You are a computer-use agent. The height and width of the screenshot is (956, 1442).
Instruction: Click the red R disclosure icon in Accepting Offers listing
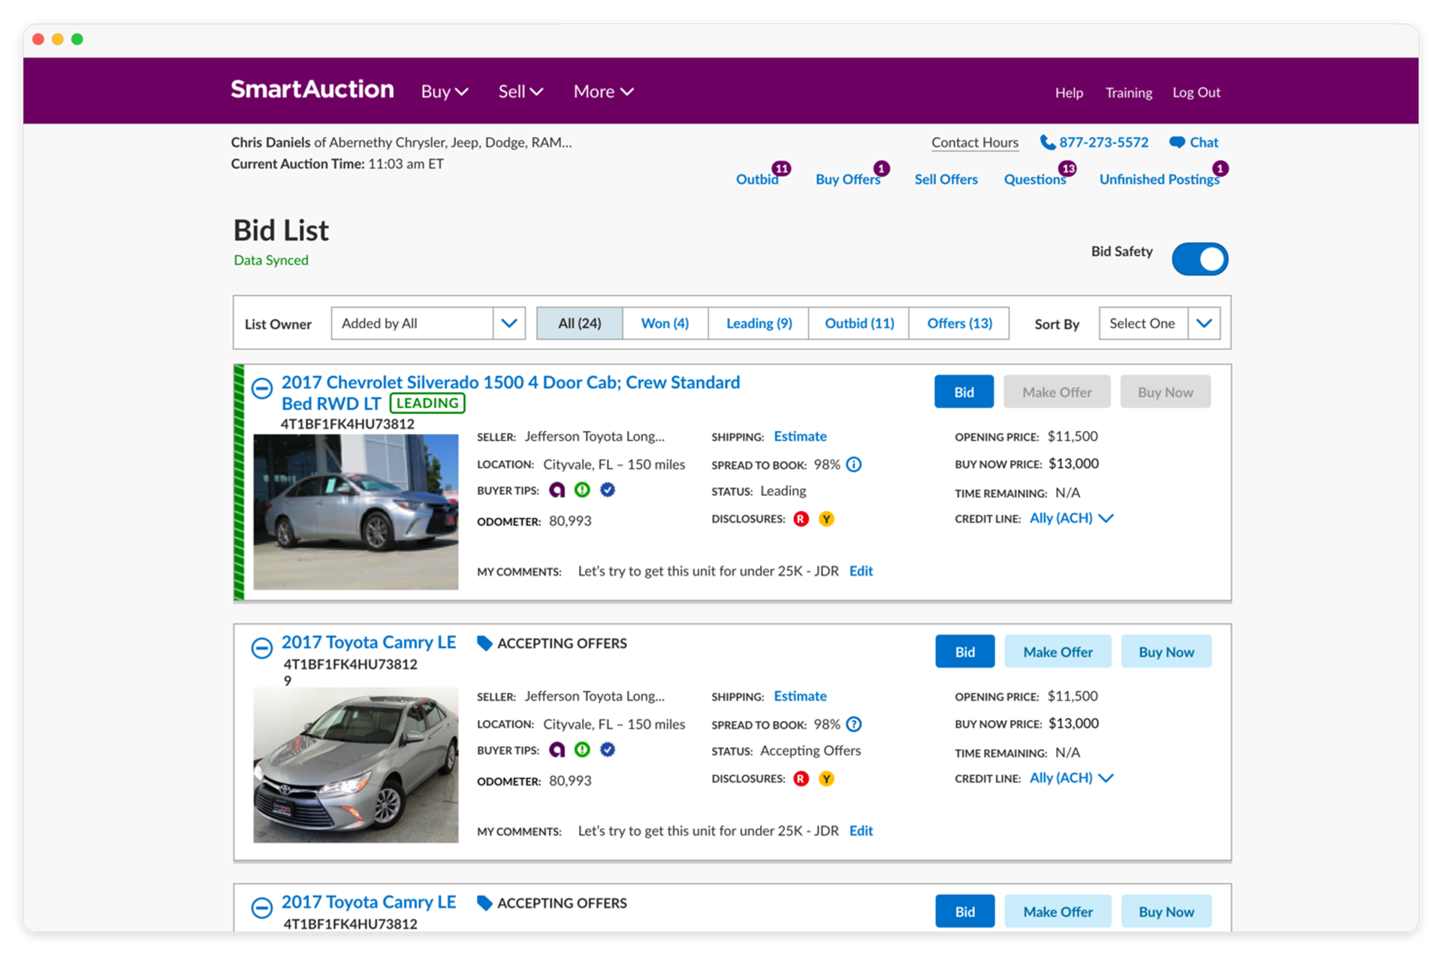pyautogui.click(x=801, y=779)
